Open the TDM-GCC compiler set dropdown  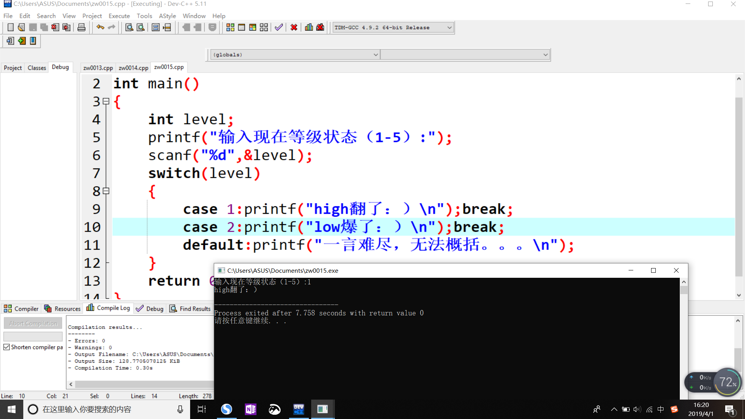pos(449,28)
